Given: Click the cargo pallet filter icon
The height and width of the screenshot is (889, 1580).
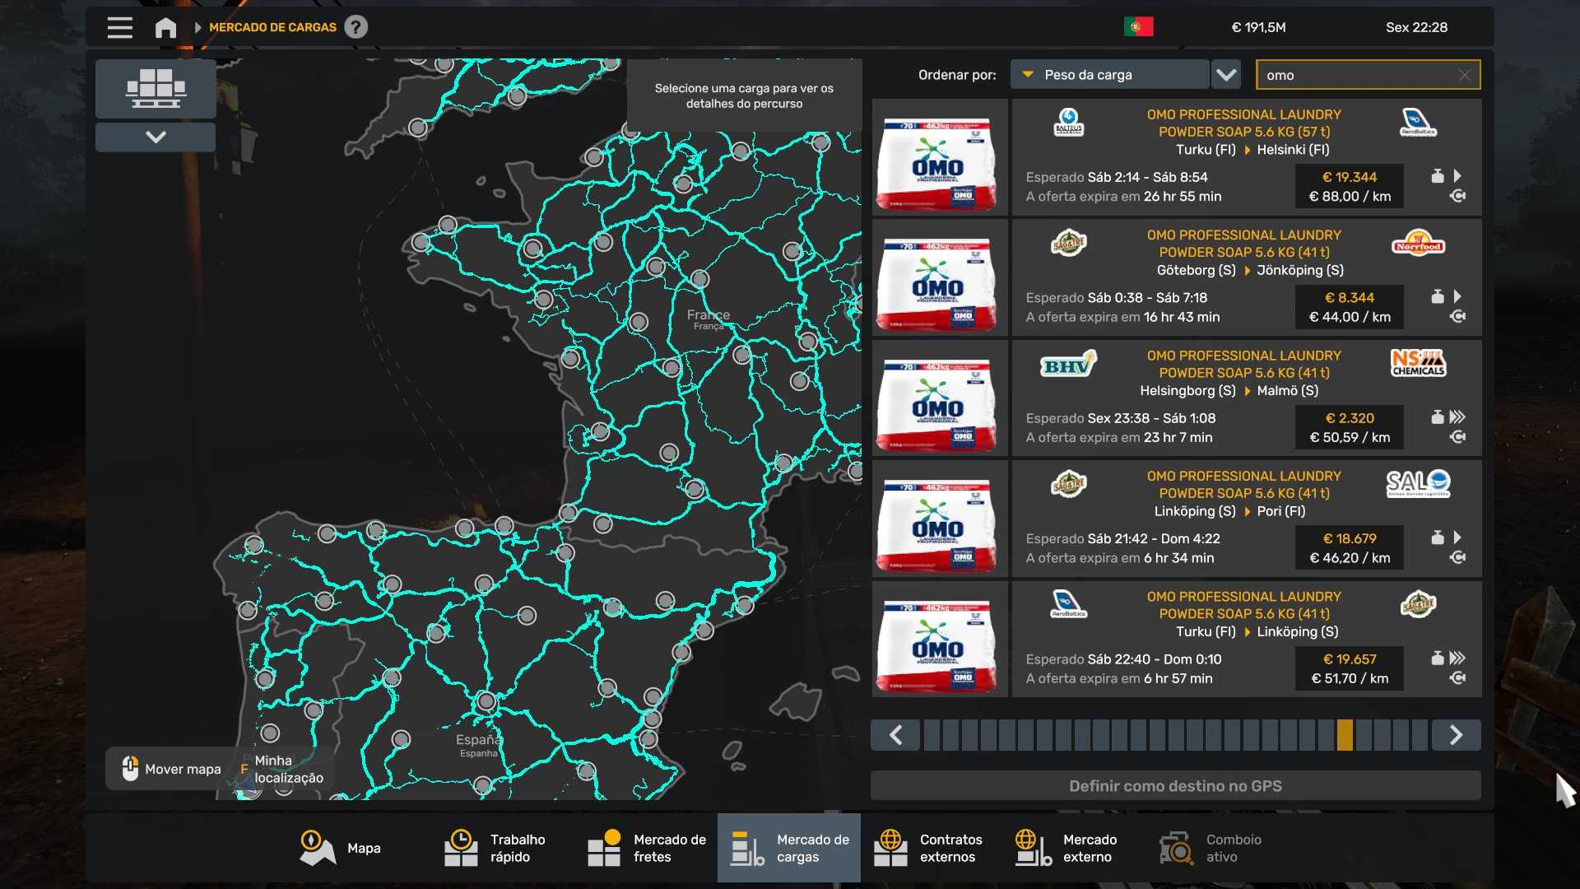Looking at the screenshot, I should coord(156,88).
